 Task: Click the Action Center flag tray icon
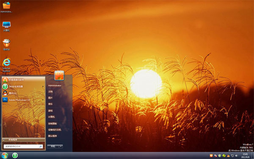(215, 156)
